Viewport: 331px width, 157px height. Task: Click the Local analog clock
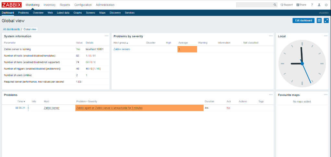[302, 63]
